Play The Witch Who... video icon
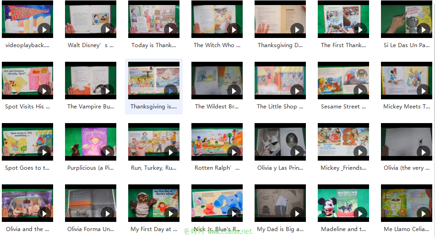Viewport: 435px width, 237px height. pos(234,29)
